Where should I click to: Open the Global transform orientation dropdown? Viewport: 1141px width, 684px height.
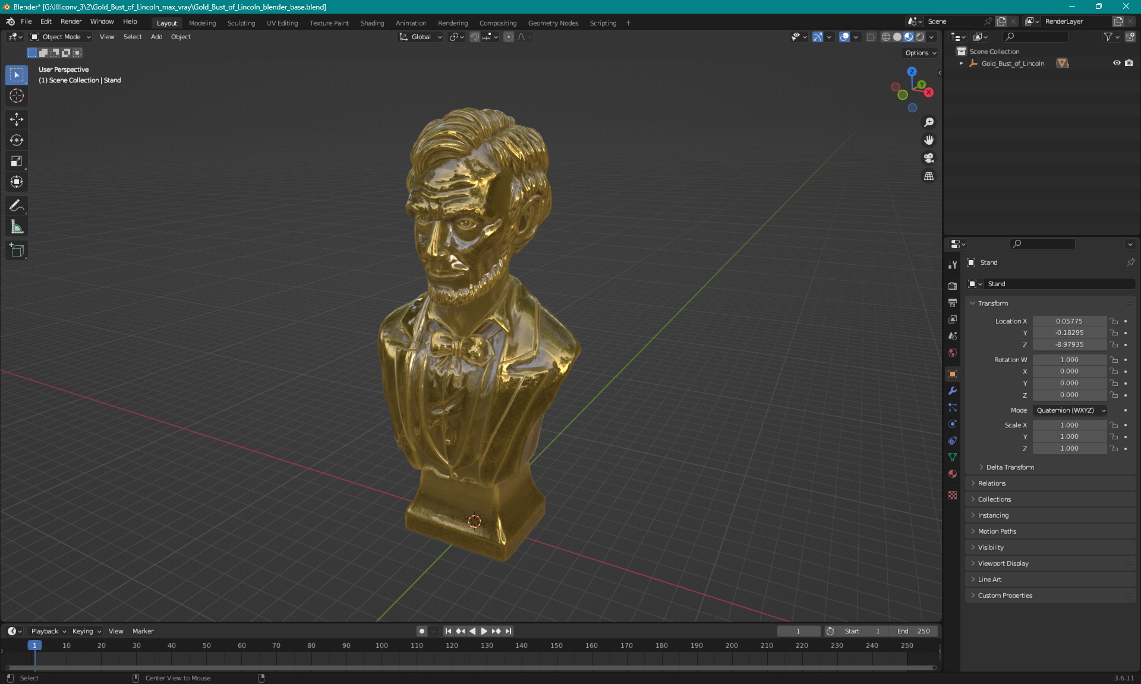(420, 37)
